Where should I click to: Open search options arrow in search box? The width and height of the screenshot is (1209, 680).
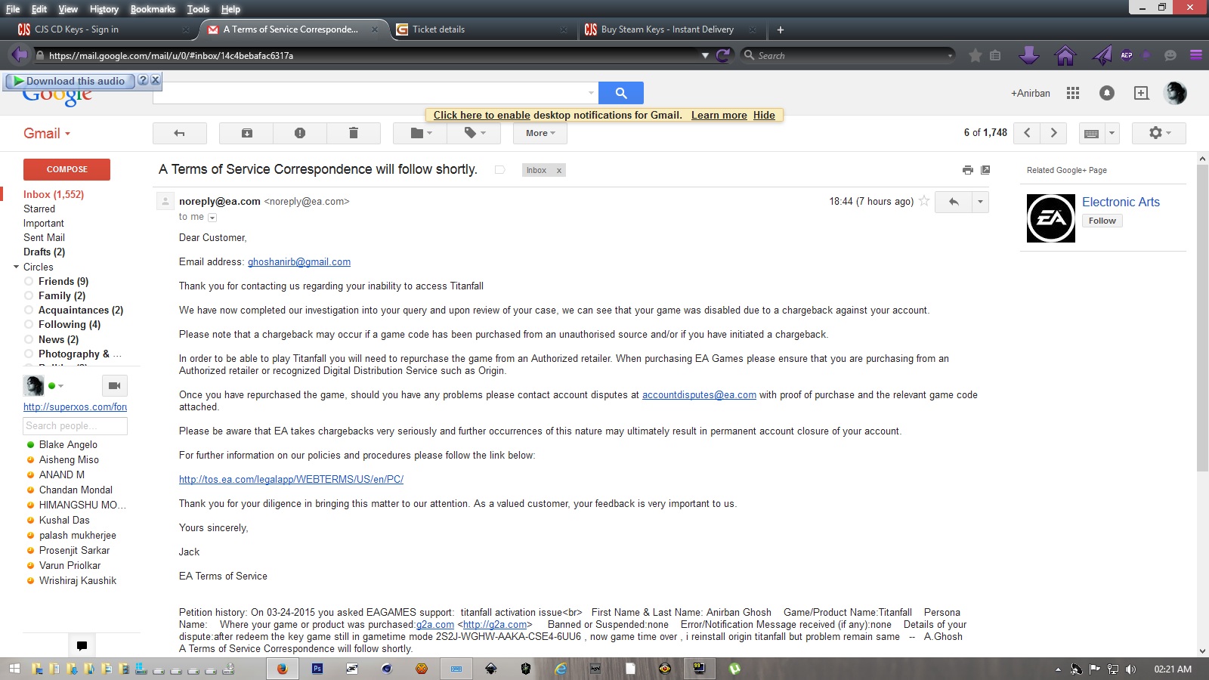591,93
